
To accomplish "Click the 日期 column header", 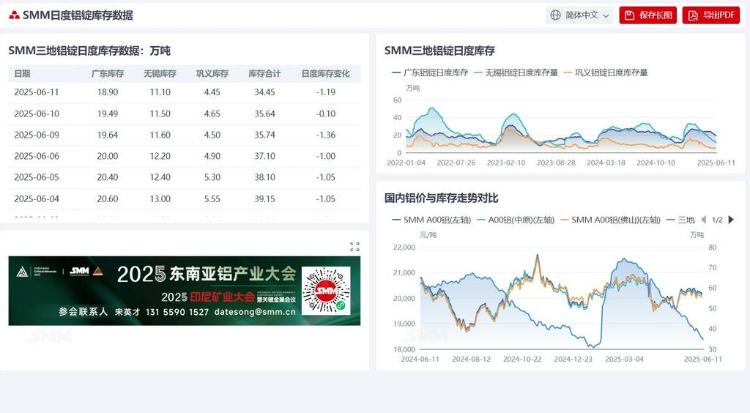I will coord(22,74).
